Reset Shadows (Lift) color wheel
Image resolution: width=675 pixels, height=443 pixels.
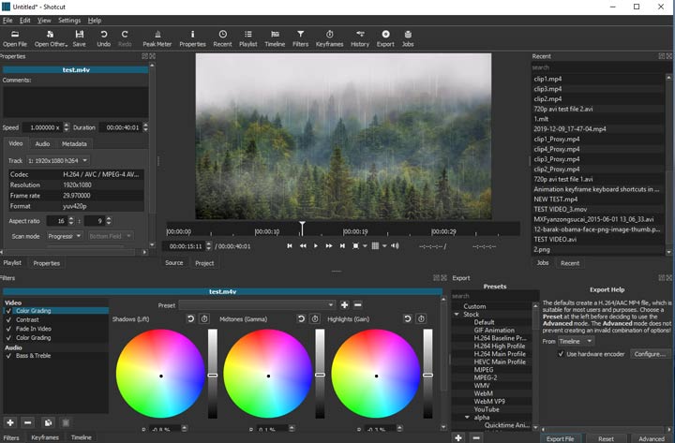click(x=192, y=318)
